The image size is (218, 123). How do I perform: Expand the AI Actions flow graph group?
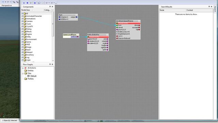click(x=23, y=68)
